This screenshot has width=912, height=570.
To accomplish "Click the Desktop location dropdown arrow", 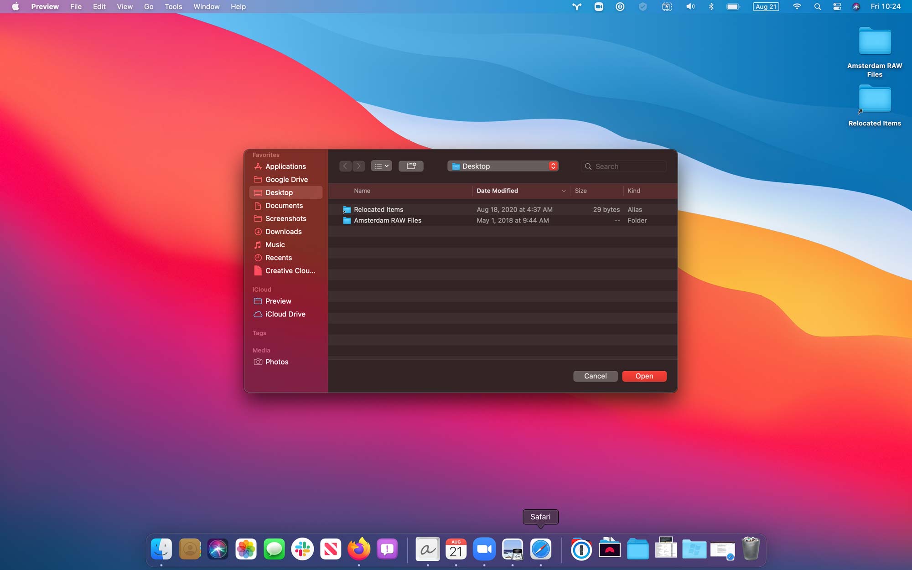I will pos(554,166).
